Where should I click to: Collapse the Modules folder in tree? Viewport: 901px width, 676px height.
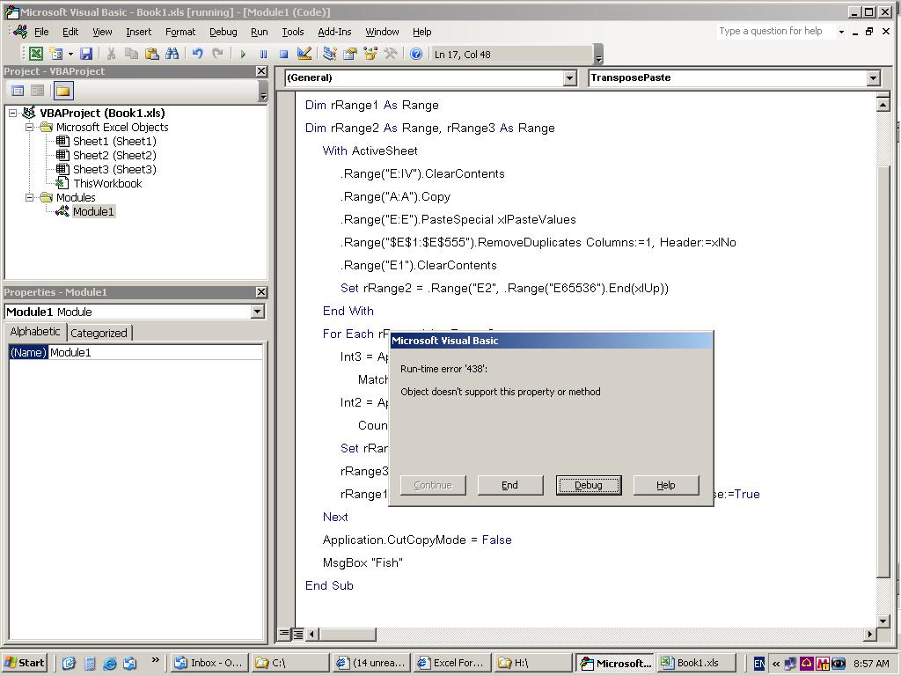pyautogui.click(x=29, y=197)
